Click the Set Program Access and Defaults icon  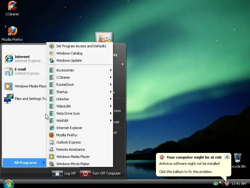click(x=52, y=46)
